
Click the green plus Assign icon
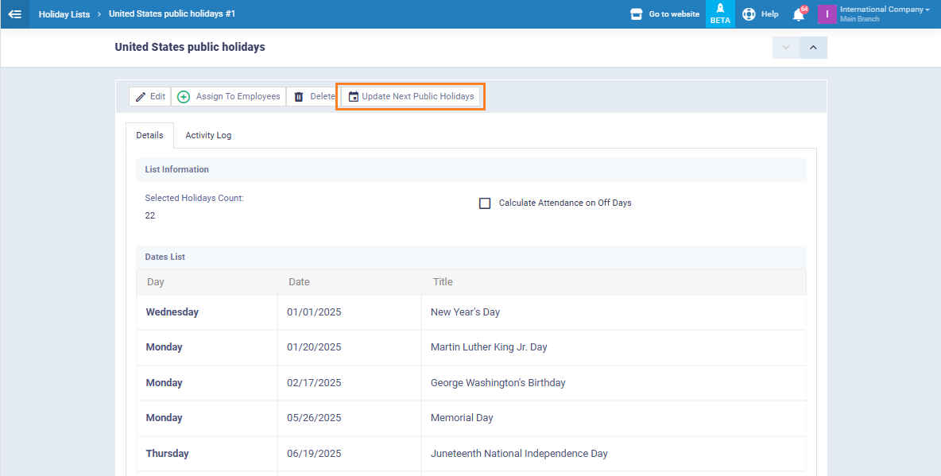(x=184, y=97)
